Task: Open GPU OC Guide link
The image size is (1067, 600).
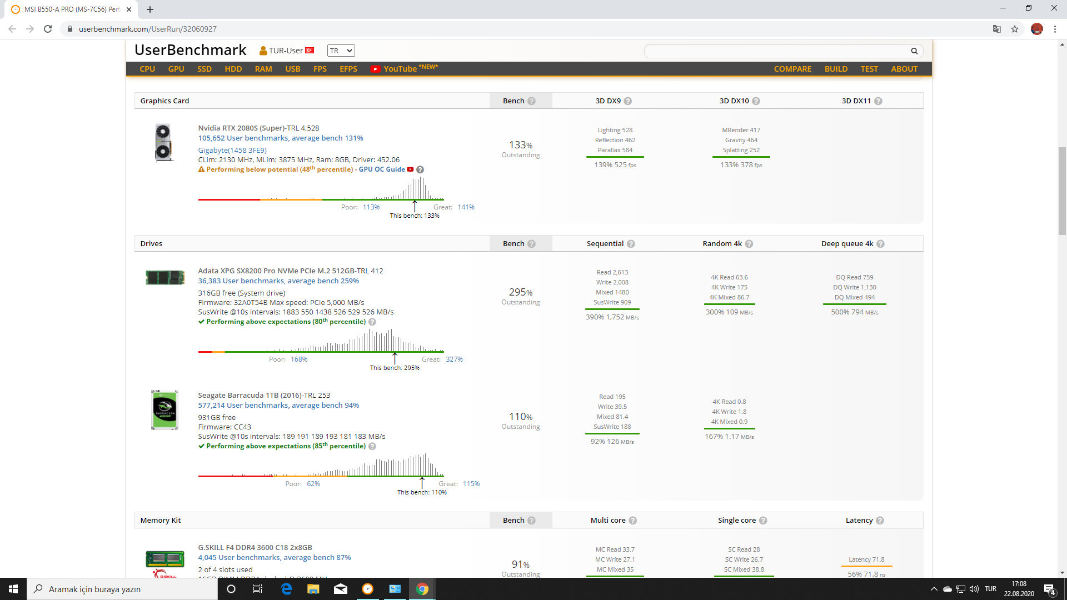Action: [x=382, y=169]
